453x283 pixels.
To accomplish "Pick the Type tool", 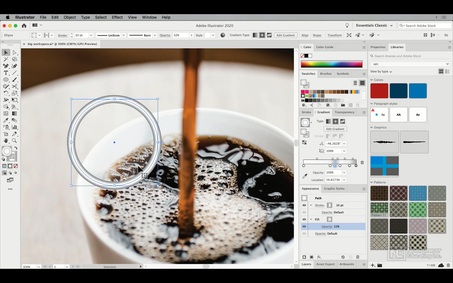I will coord(6,73).
